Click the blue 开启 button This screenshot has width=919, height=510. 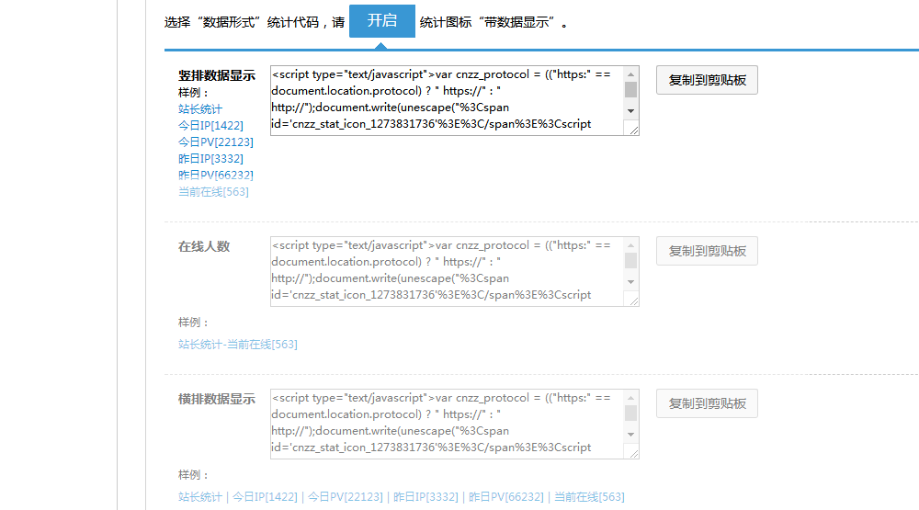click(x=381, y=20)
